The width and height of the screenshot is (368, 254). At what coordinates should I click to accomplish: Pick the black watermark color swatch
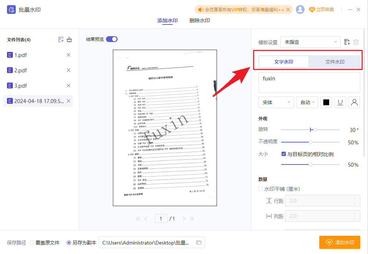[326, 102]
